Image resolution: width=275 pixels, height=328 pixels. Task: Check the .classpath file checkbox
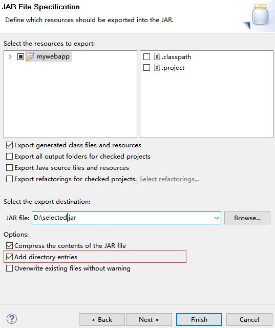pyautogui.click(x=146, y=56)
